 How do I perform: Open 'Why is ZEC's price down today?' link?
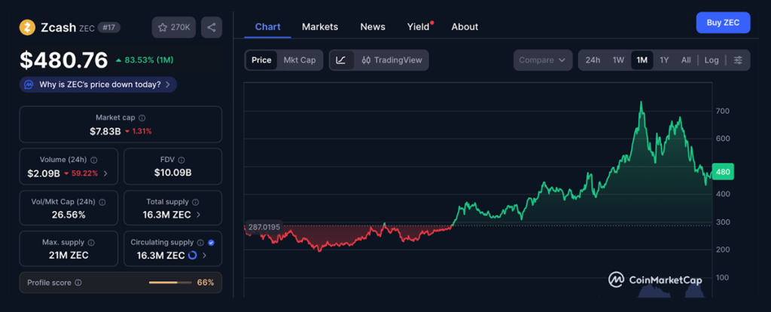click(x=99, y=84)
